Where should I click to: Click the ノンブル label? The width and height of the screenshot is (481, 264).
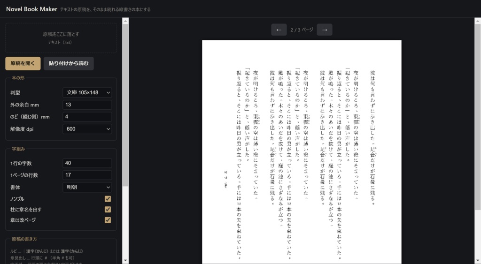coord(17,199)
